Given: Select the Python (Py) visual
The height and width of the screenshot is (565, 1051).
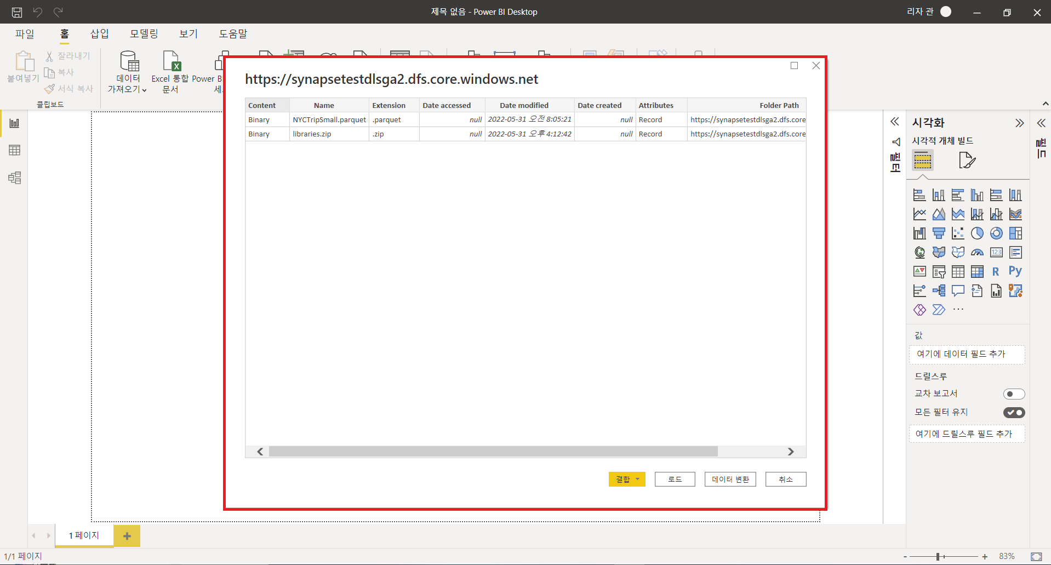Looking at the screenshot, I should [1015, 272].
